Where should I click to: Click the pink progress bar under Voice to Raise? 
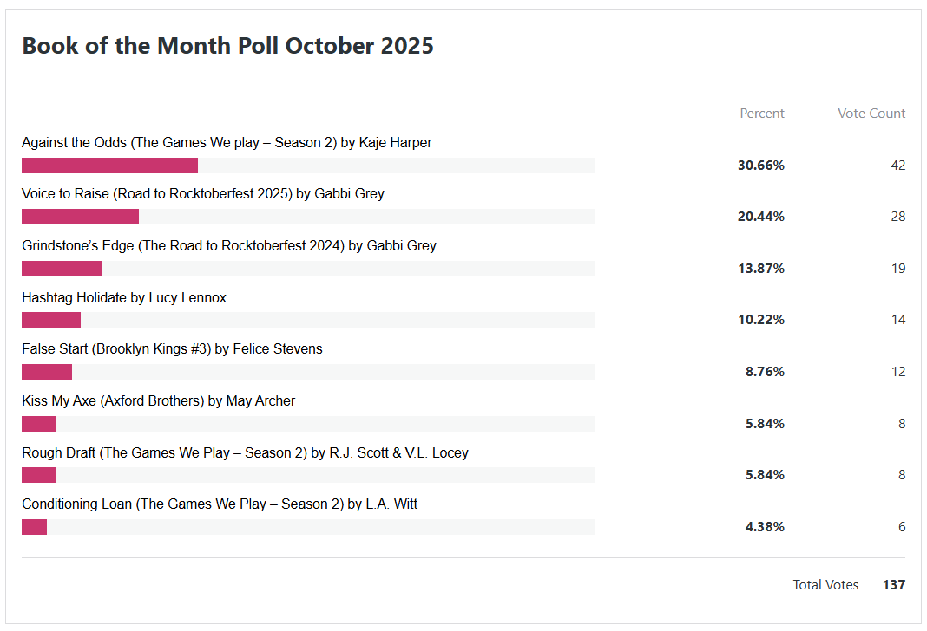(x=80, y=217)
